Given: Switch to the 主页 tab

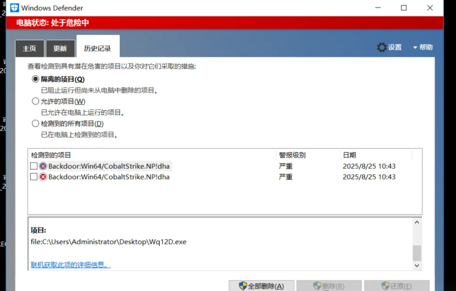Looking at the screenshot, I should click(29, 48).
